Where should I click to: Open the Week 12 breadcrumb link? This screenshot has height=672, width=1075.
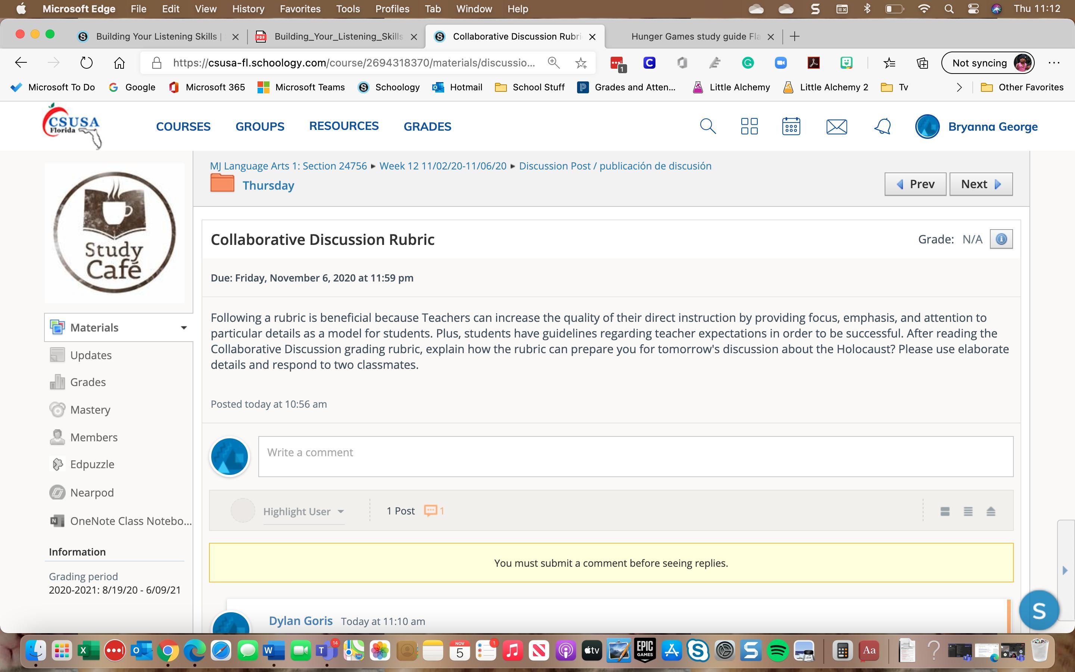pyautogui.click(x=442, y=166)
